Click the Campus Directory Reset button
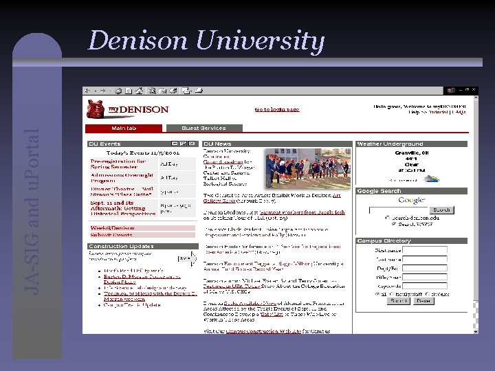This screenshot has width=495, height=371. (423, 301)
